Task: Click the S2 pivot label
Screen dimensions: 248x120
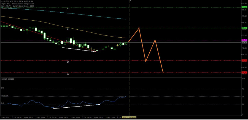Action: pyautogui.click(x=68, y=74)
